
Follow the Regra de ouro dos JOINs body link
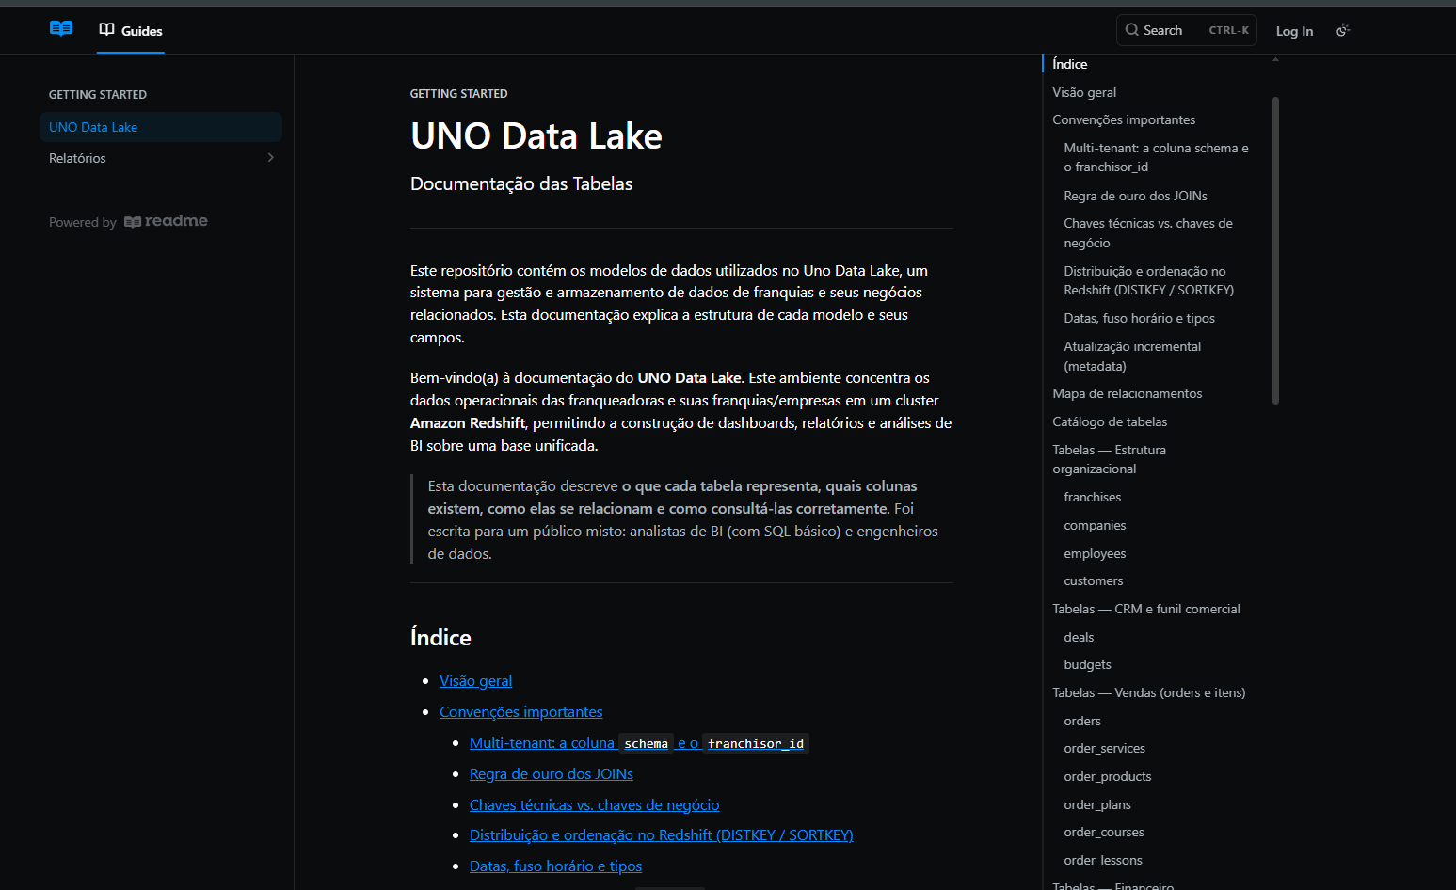click(552, 774)
